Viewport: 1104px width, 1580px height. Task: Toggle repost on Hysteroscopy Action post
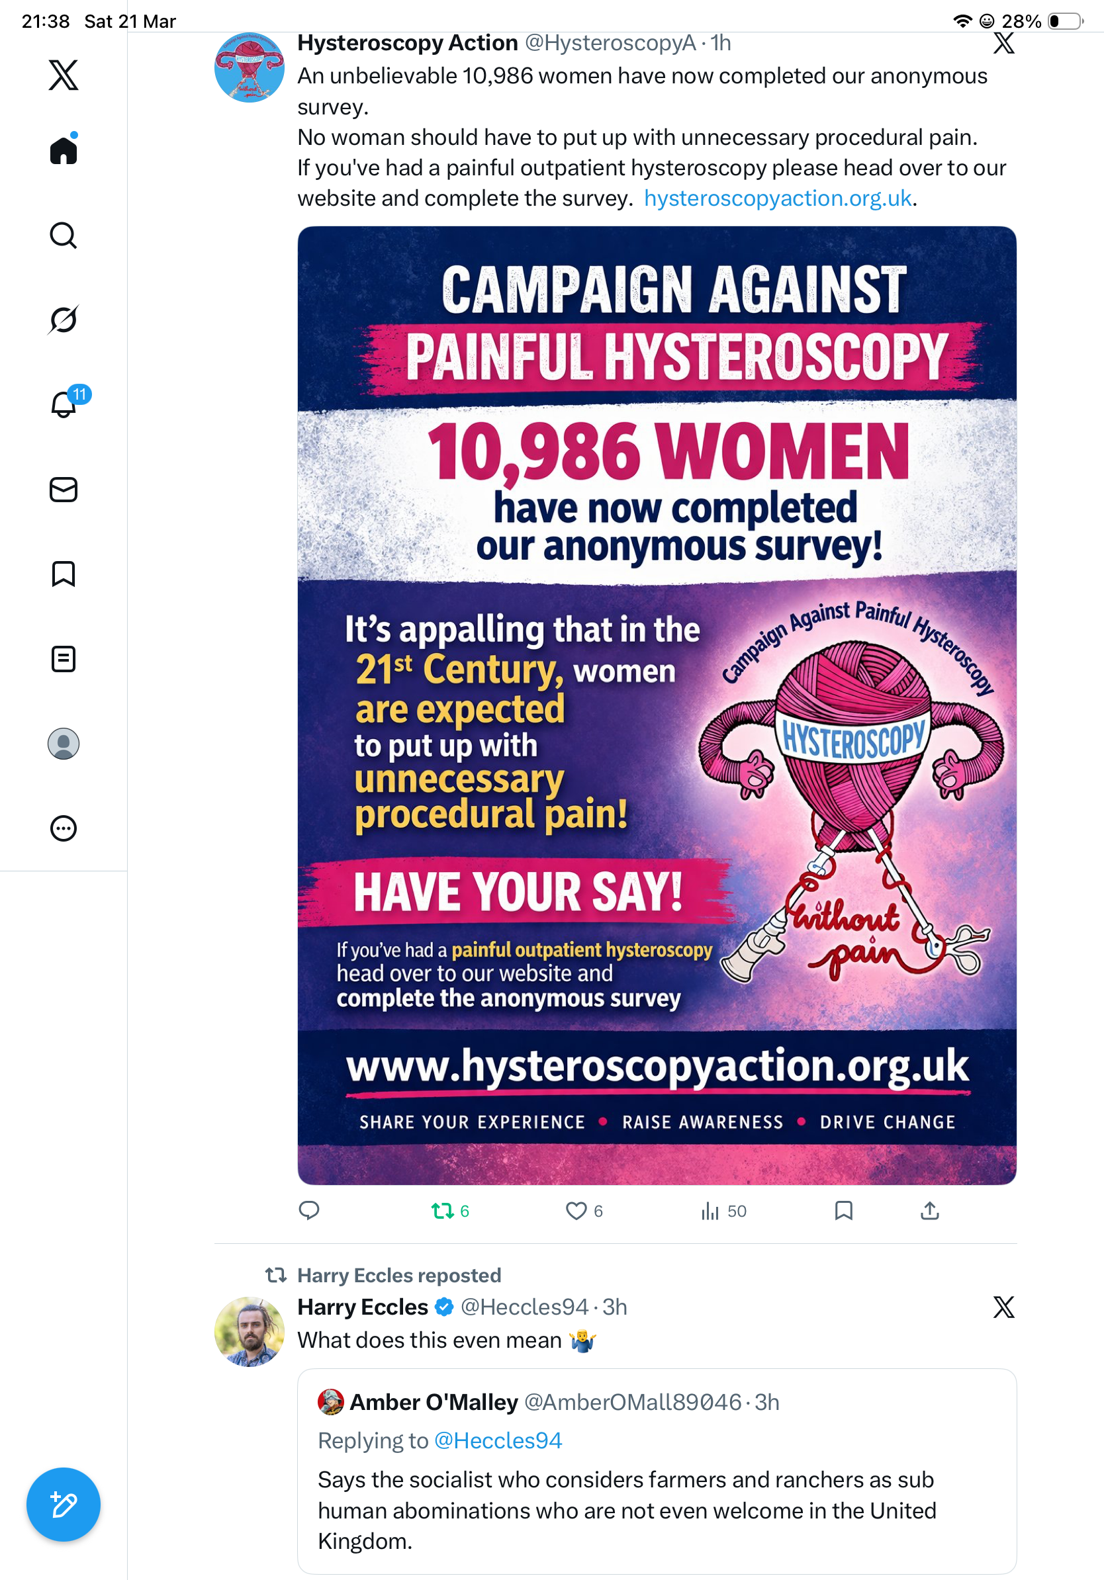(450, 1210)
